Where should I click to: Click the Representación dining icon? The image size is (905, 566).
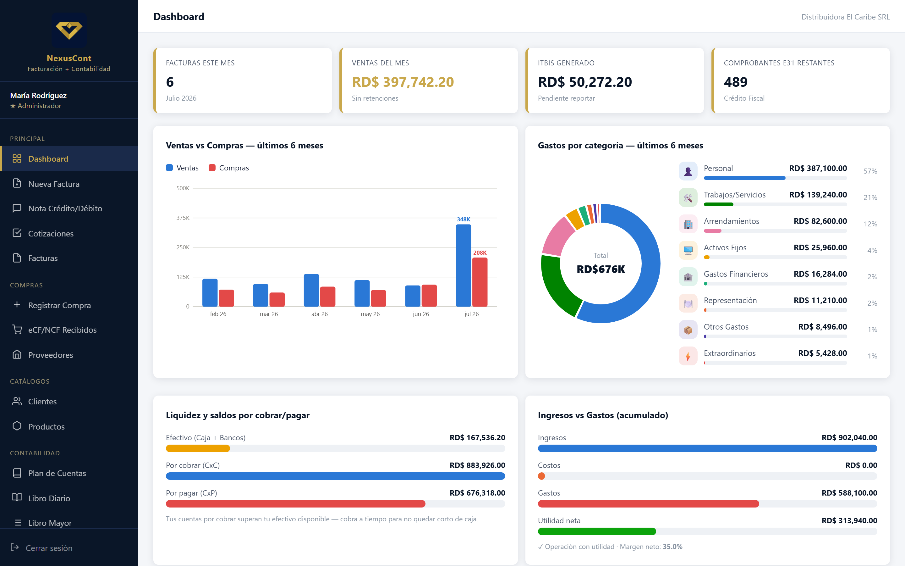pos(688,303)
